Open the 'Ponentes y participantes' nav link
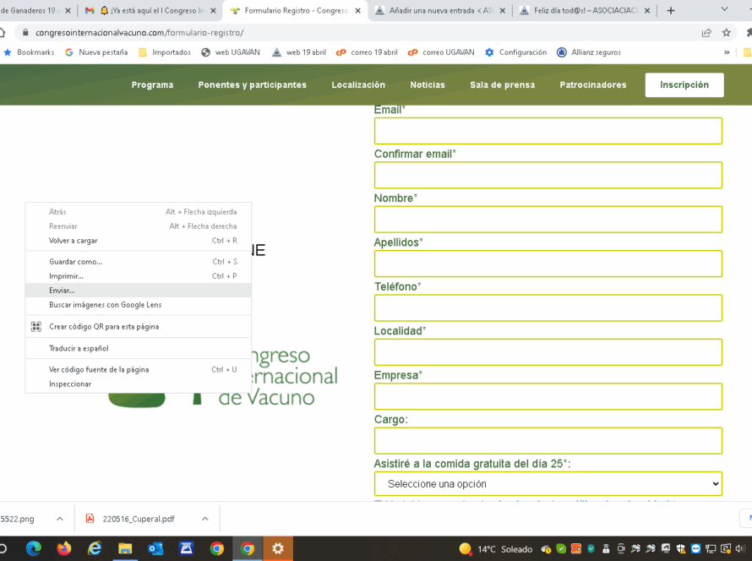The image size is (752, 561). 252,84
